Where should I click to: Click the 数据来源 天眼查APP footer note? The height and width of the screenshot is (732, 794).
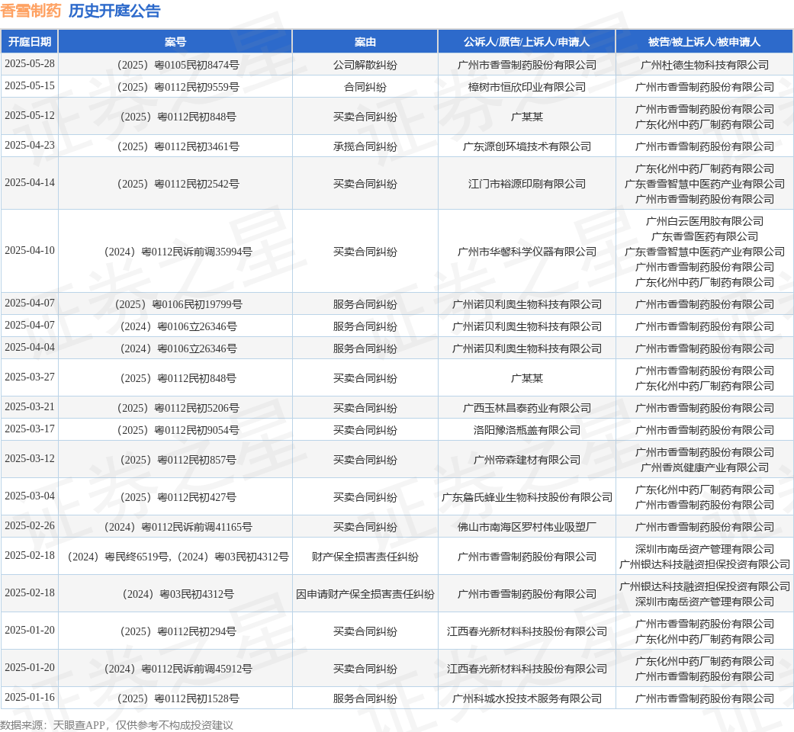click(117, 725)
